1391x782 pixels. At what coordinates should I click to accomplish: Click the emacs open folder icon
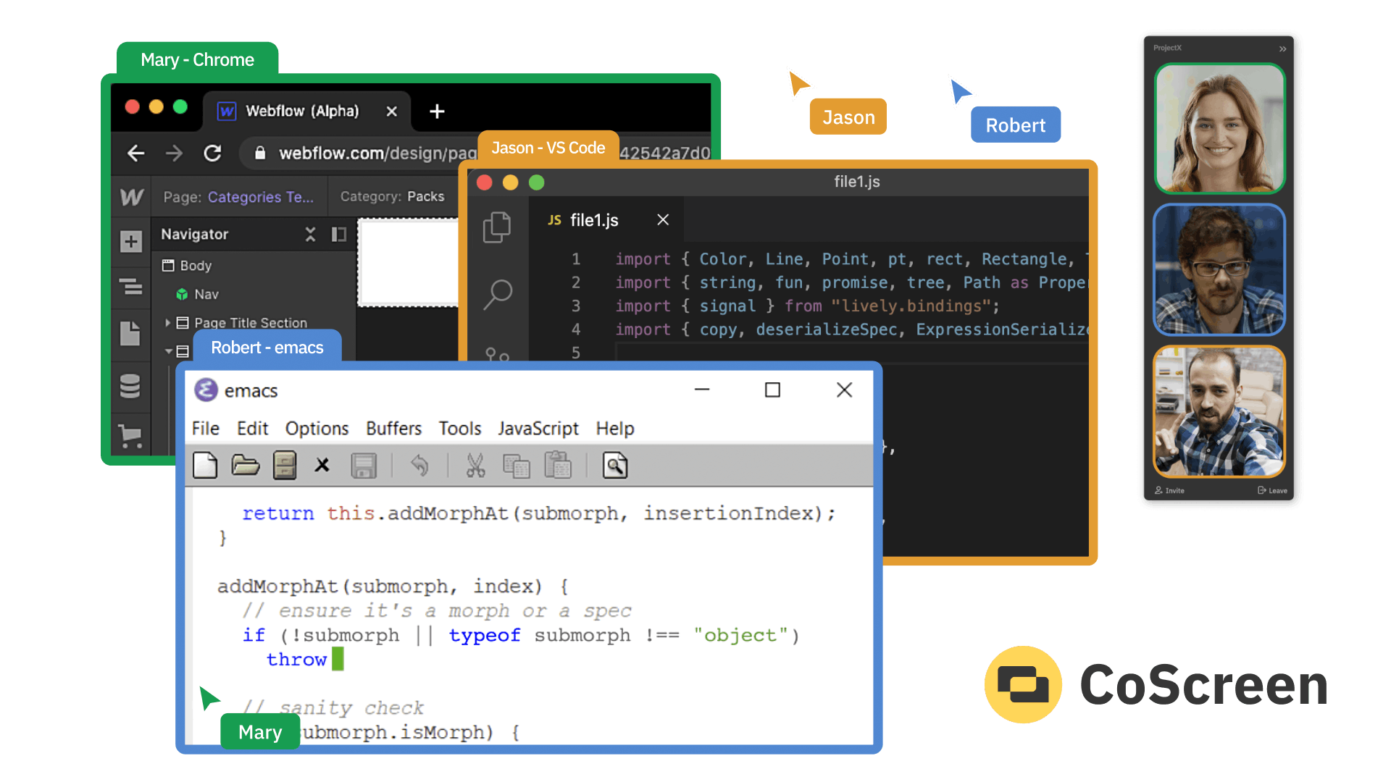[245, 466]
